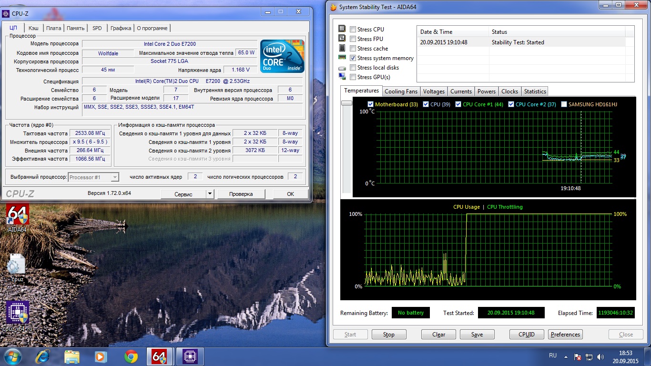Screen dimensions: 651x366
Task: Open the Processor #1 selection combo box
Action: [x=93, y=177]
